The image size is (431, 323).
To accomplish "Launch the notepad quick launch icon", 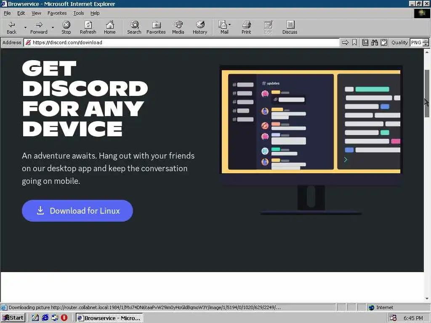I will coord(35,318).
